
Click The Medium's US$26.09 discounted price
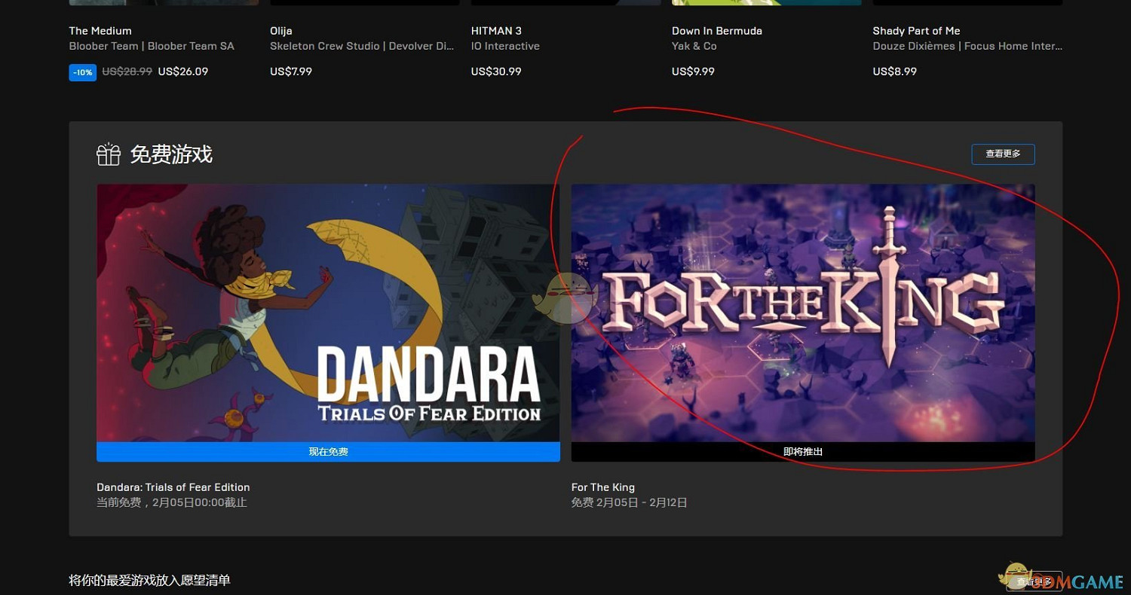[x=182, y=72]
